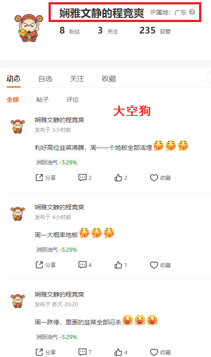
Task: Favorite the 4小时前 post with the heart icon
Action: 160,265
